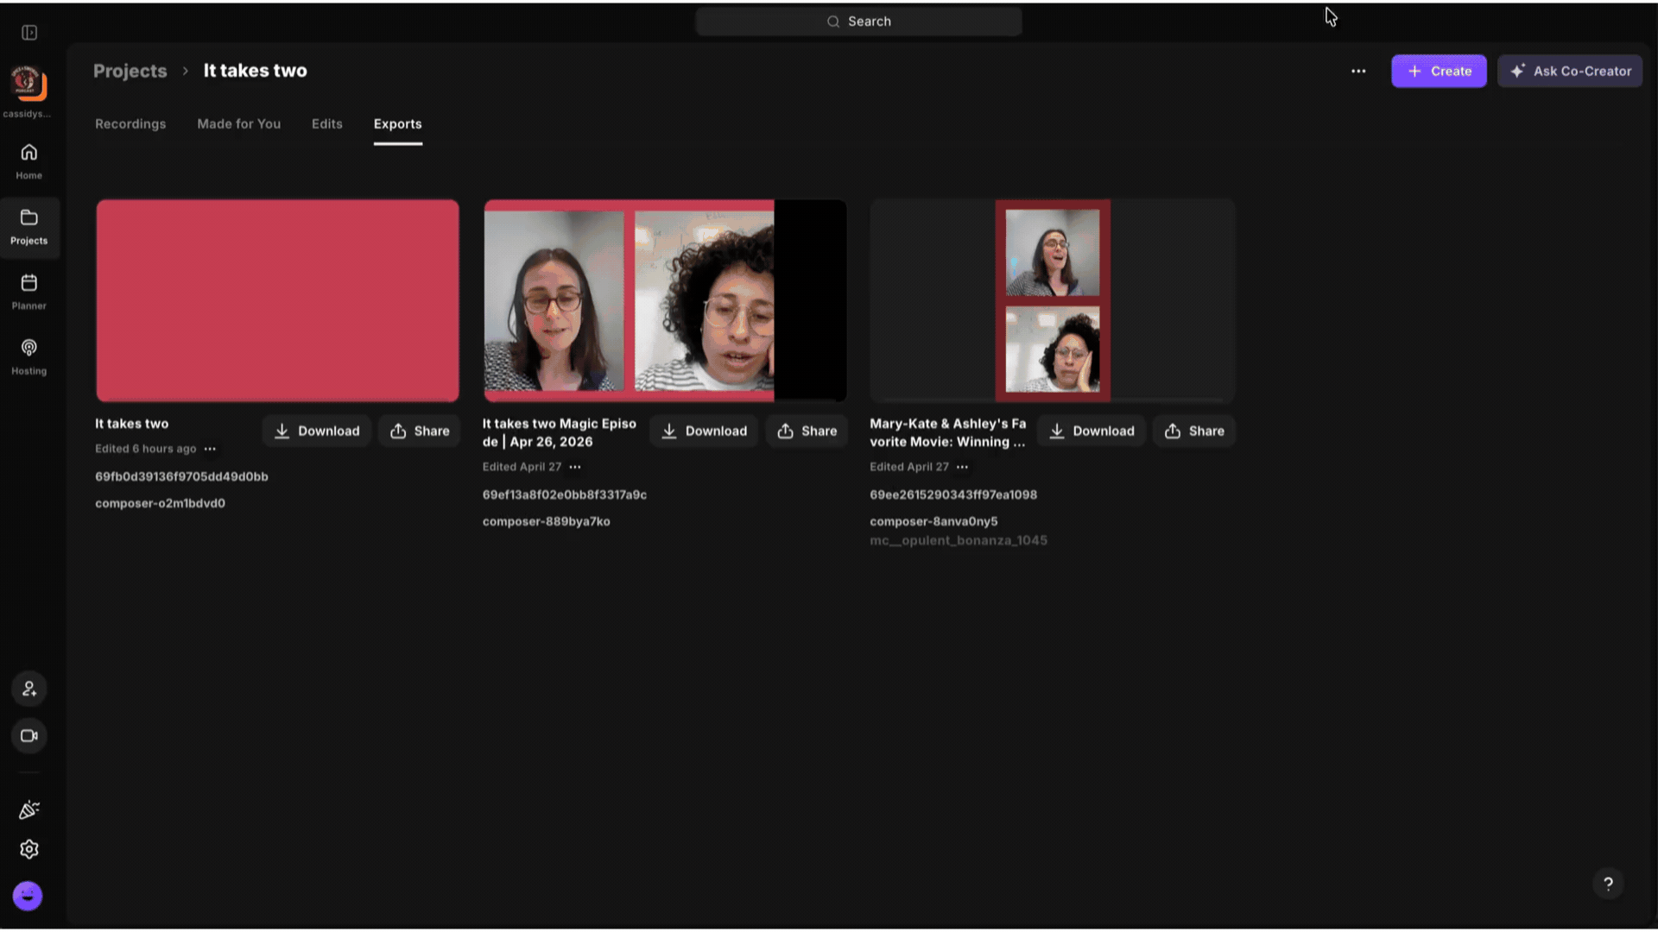Click ID 69ef13a8f02e0bb8f3317a9c
This screenshot has width=1658, height=932.
click(x=565, y=494)
